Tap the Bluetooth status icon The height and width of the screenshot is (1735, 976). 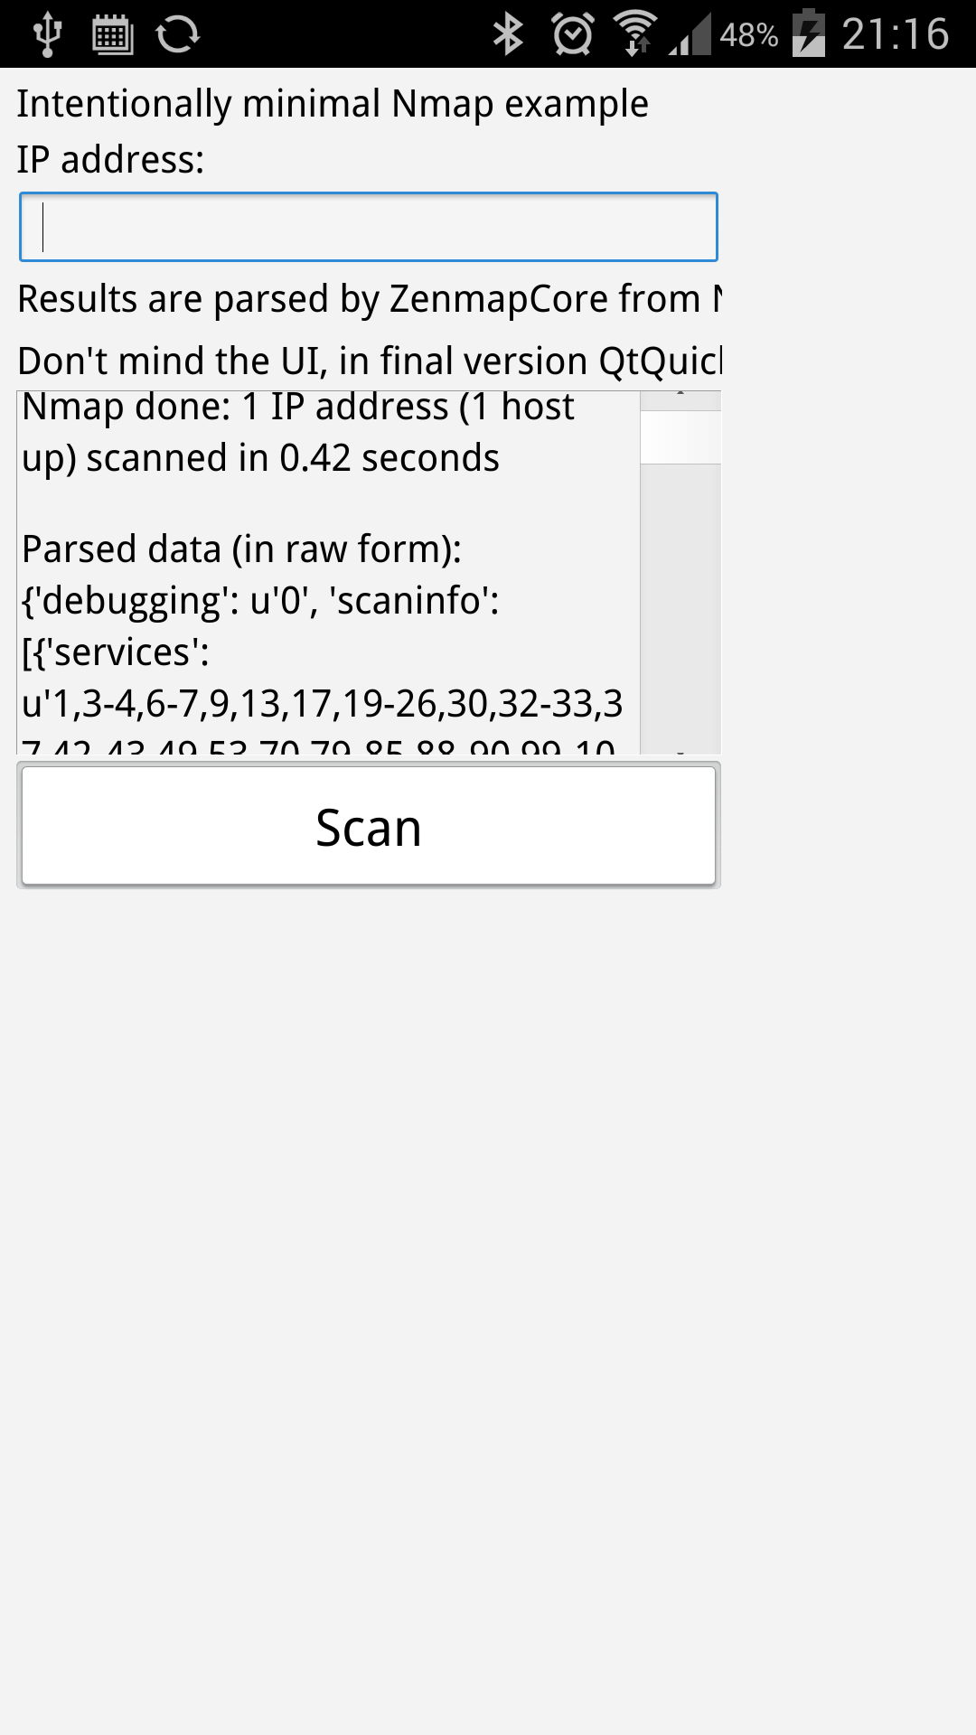[508, 34]
